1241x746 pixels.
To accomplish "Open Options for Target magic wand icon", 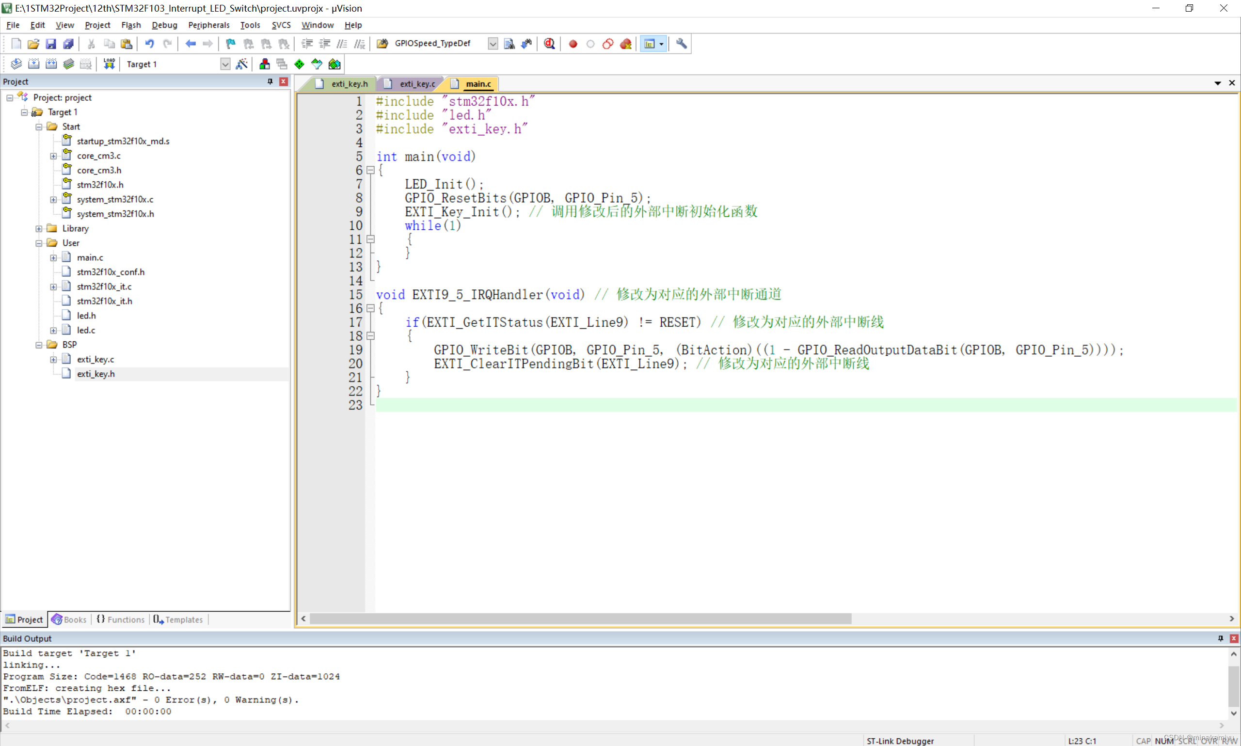I will point(242,64).
